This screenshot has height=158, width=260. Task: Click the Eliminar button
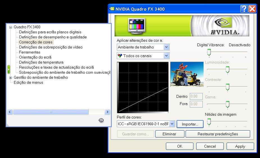(x=170, y=134)
